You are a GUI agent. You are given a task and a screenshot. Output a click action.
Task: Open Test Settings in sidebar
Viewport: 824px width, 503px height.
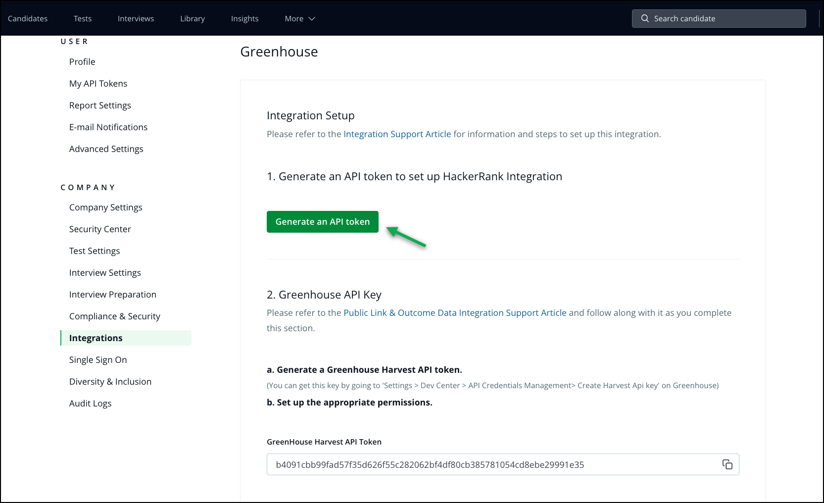coord(95,251)
